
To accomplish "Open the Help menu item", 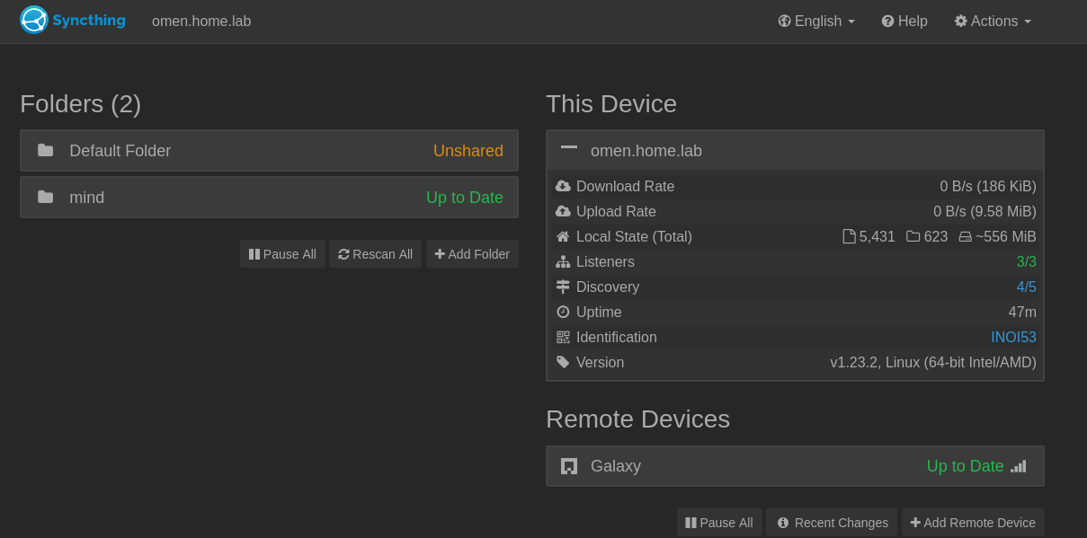I will tap(904, 21).
